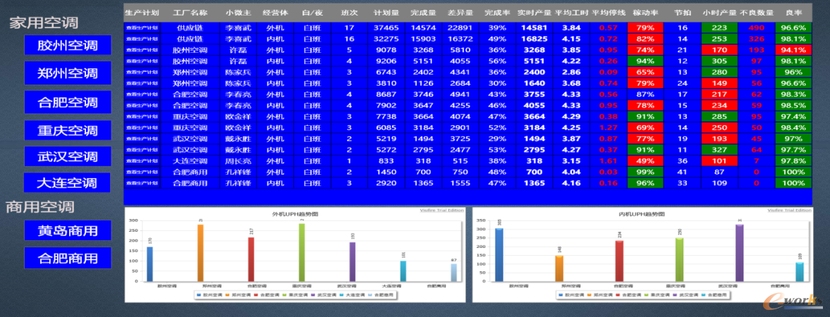Click the 工厂名称 column header
830x317 pixels.
[190, 12]
